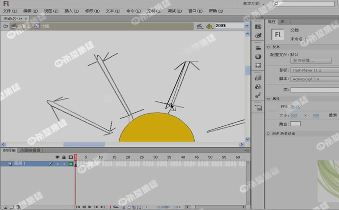Open the 200% zoom dropdown
Screen dimensions: 339x210
[x=246, y=26]
